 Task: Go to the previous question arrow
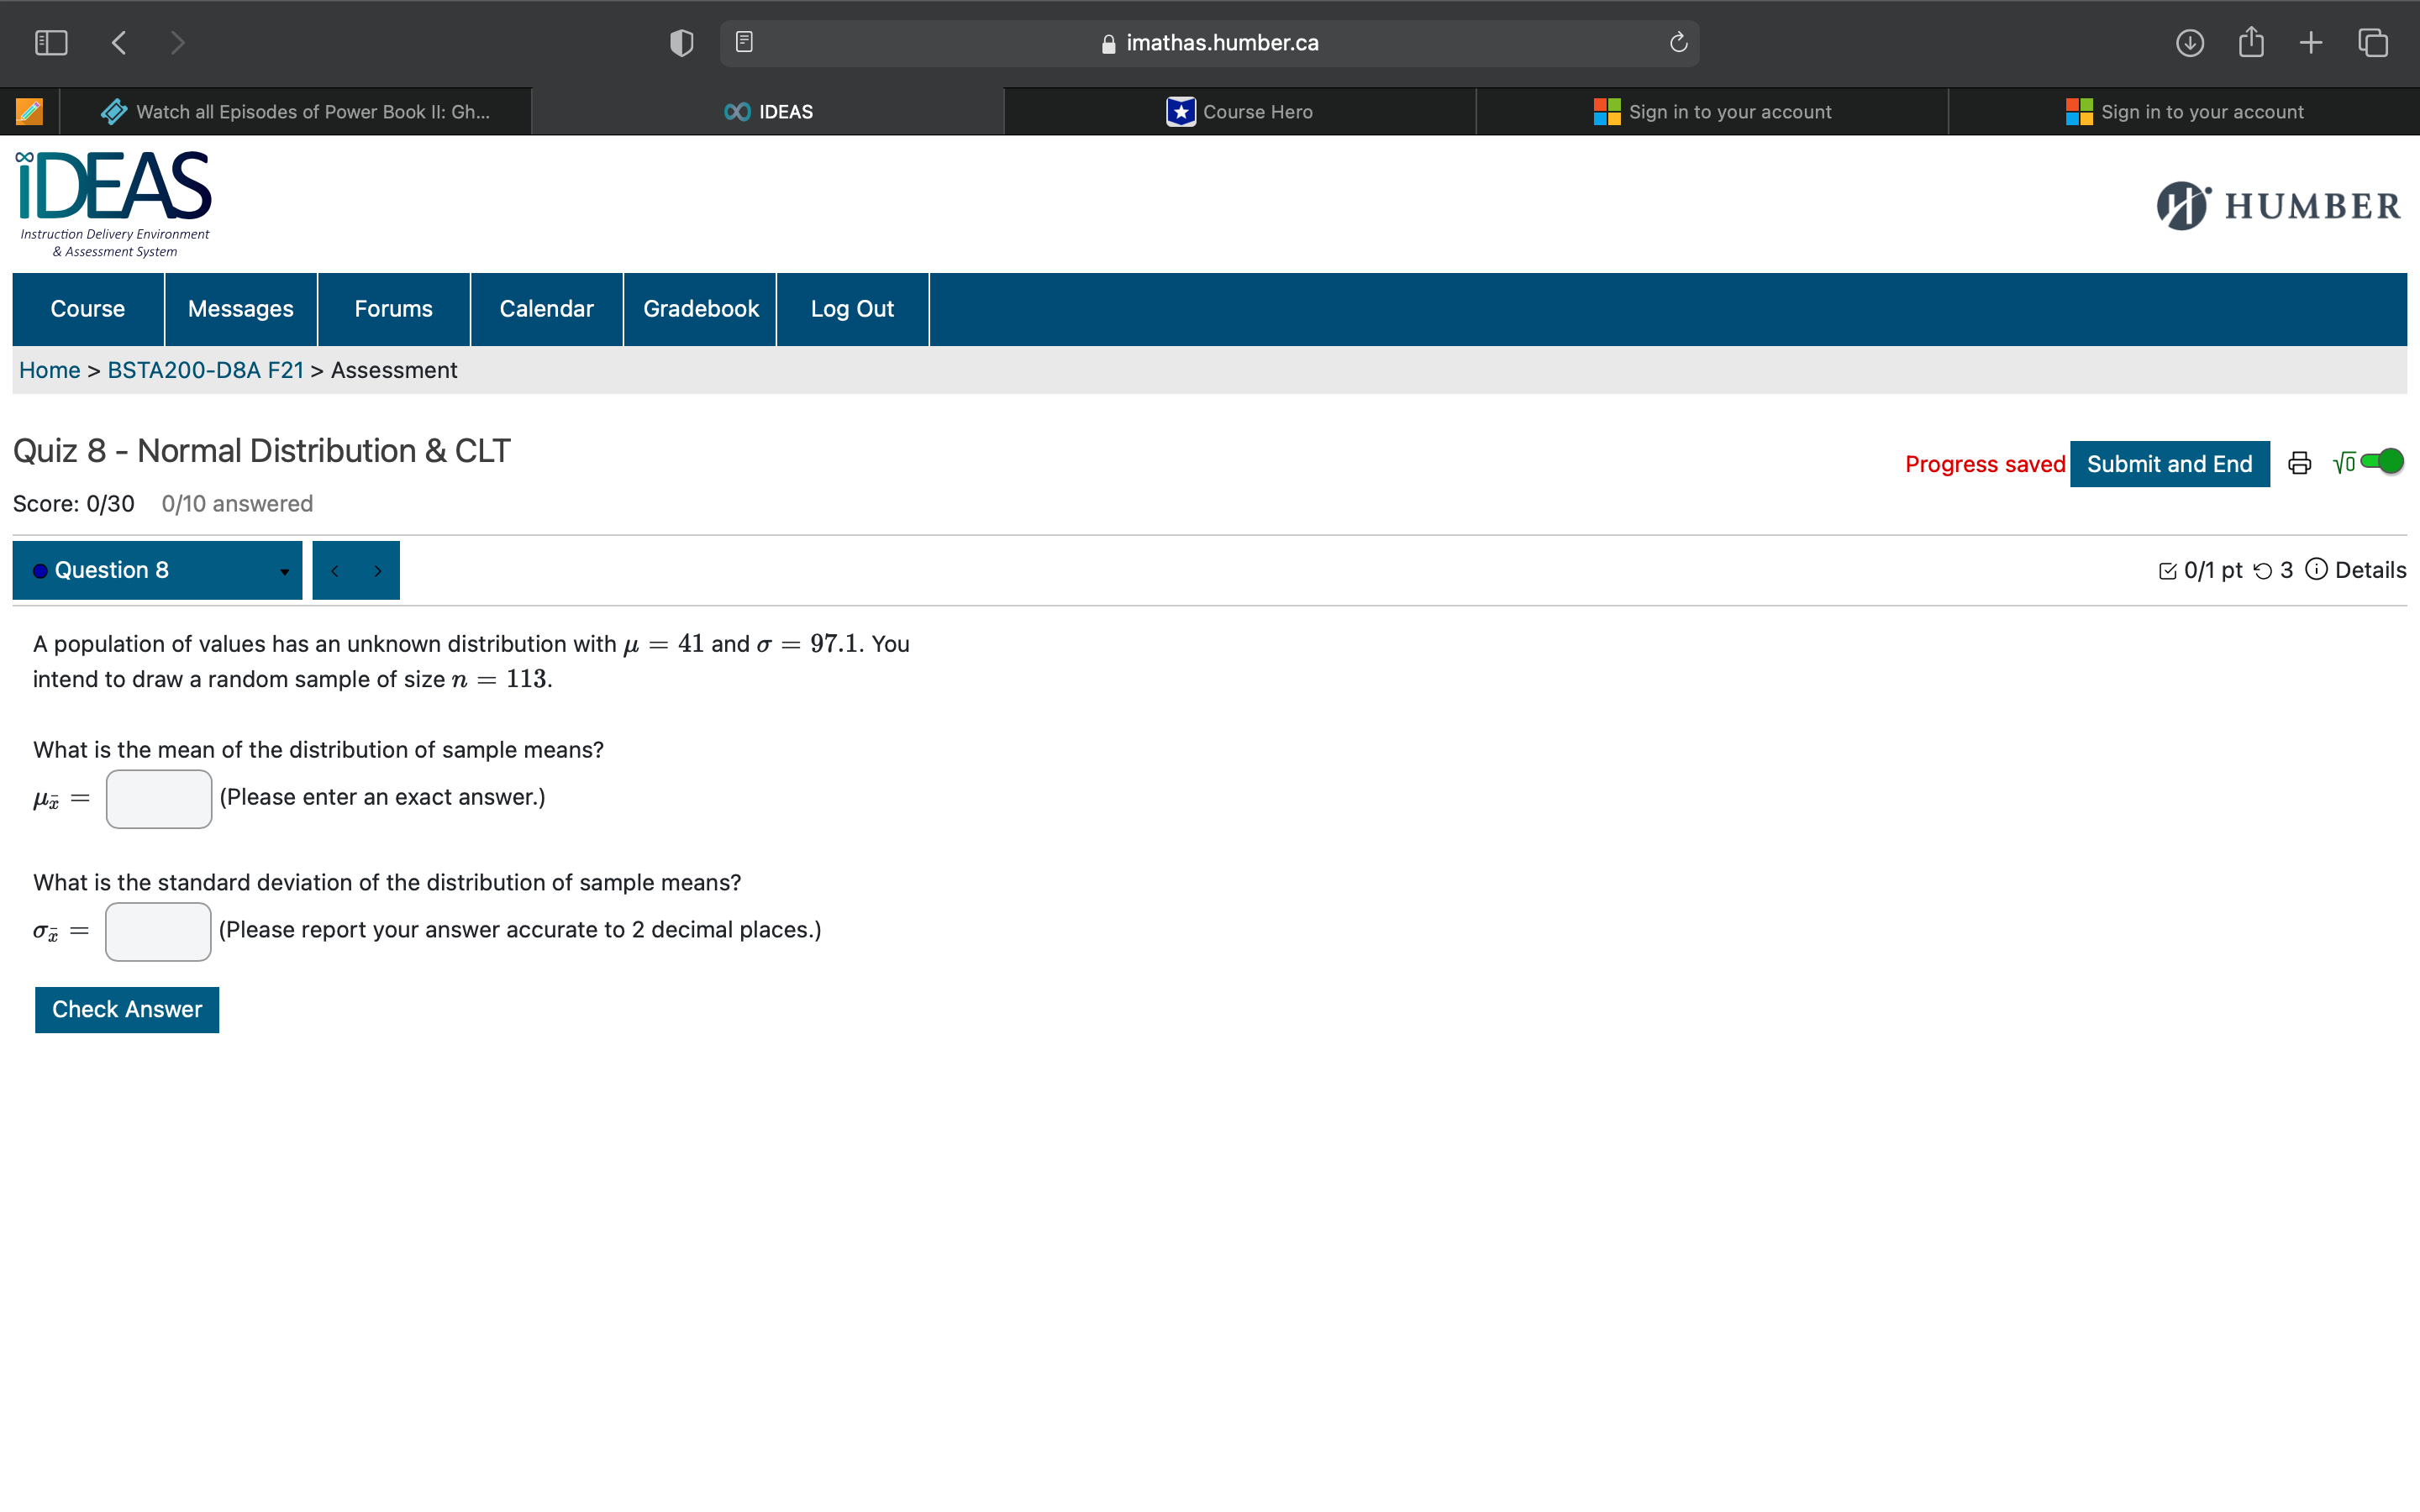point(335,571)
